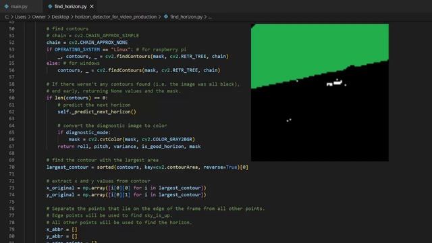Click '# Edge points will be used' comment
Image resolution: width=432 pixels, height=243 pixels.
109,215
